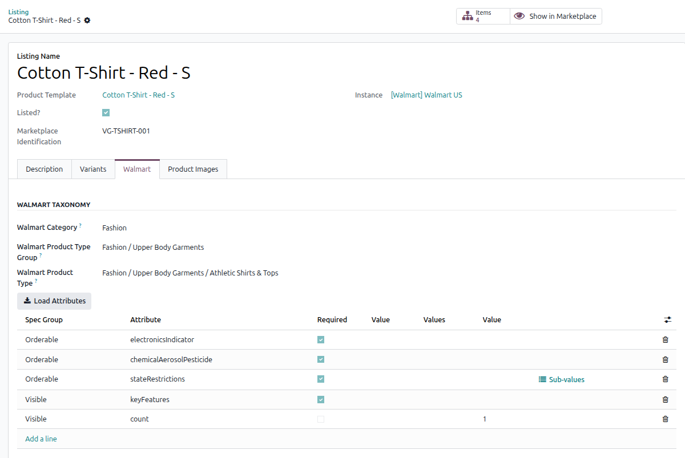Image resolution: width=685 pixels, height=458 pixels.
Task: Toggle Required for count attribute
Action: pyautogui.click(x=321, y=419)
